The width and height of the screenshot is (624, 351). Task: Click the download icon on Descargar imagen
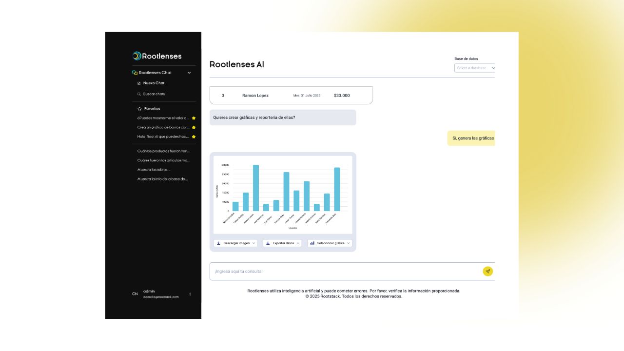(218, 243)
